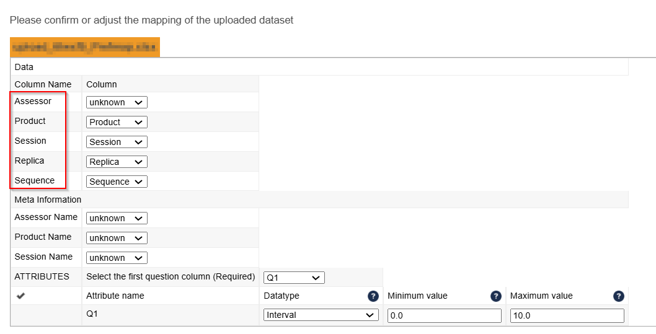Click the Datatype help question mark icon

click(373, 296)
